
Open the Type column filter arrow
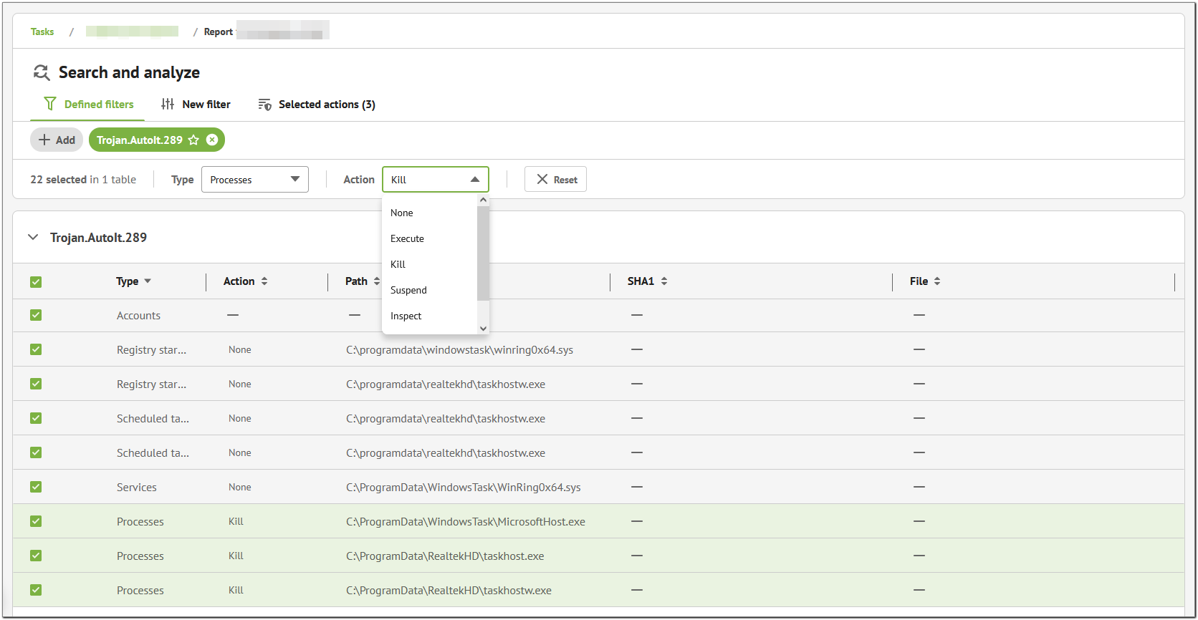[148, 281]
